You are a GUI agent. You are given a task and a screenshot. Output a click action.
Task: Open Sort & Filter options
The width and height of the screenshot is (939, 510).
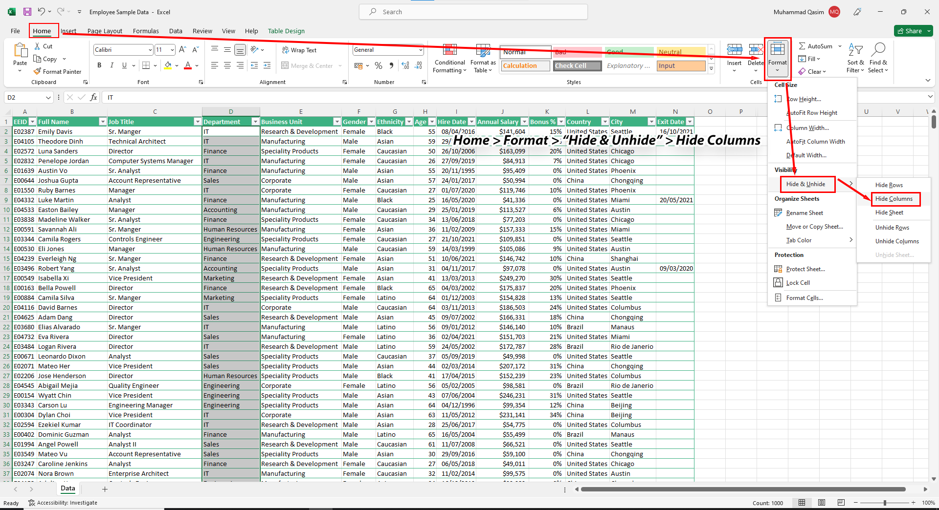855,59
